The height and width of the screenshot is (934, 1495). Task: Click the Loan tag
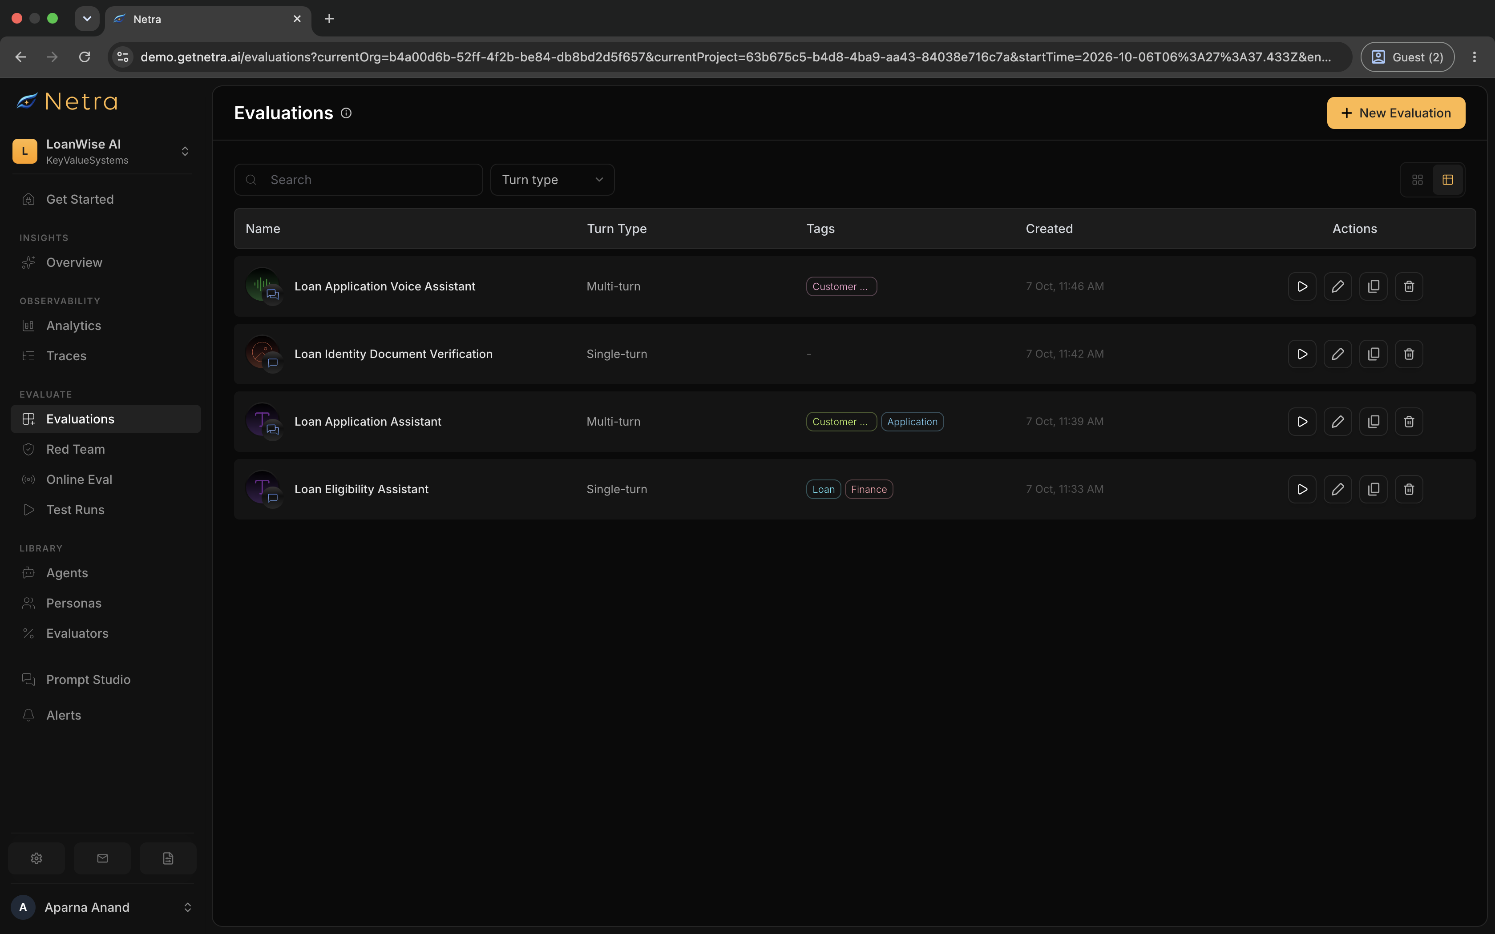(x=824, y=489)
